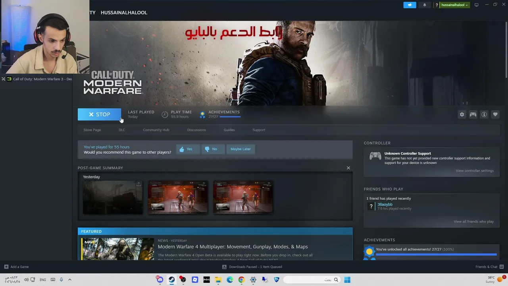Click 3llaoybb's avatar placeholder icon
The height and width of the screenshot is (286, 508).
[x=371, y=206]
